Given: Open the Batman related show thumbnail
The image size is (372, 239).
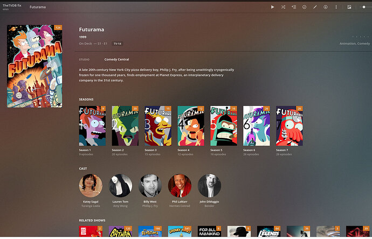Looking at the screenshot, I should pos(120,231).
